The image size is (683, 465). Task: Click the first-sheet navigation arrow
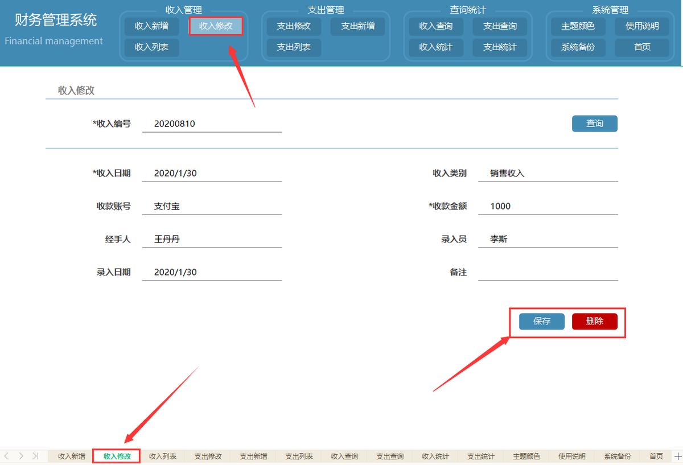pyautogui.click(x=6, y=456)
